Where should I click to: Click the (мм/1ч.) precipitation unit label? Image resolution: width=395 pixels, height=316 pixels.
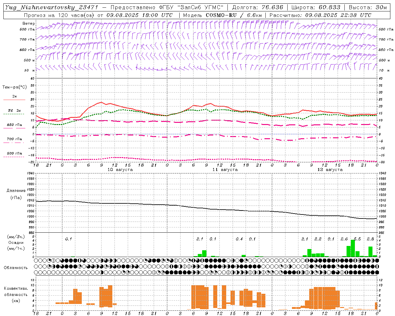(16, 248)
